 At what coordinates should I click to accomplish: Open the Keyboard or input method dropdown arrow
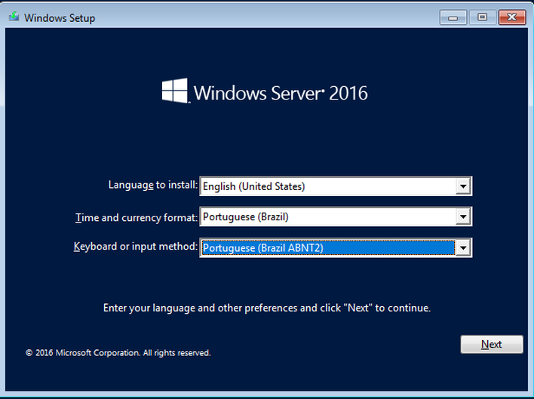coord(463,248)
